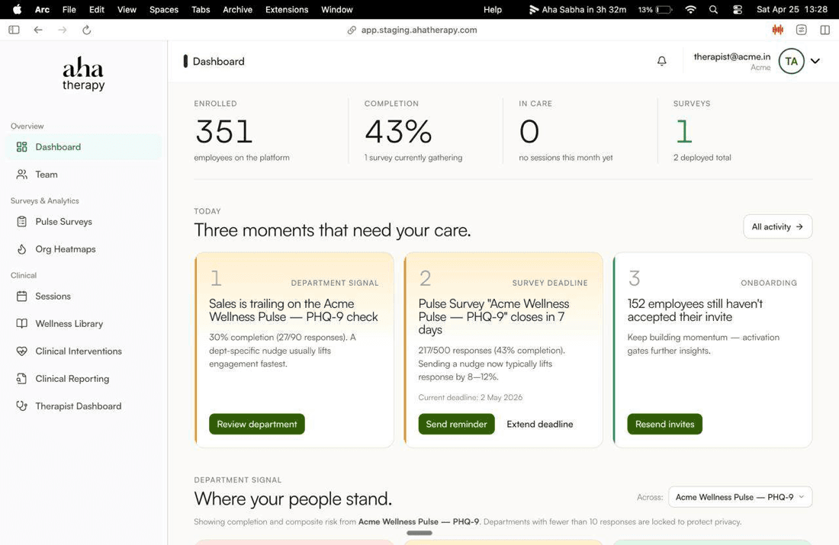Open the View menu
This screenshot has height=545, width=839.
tap(127, 10)
